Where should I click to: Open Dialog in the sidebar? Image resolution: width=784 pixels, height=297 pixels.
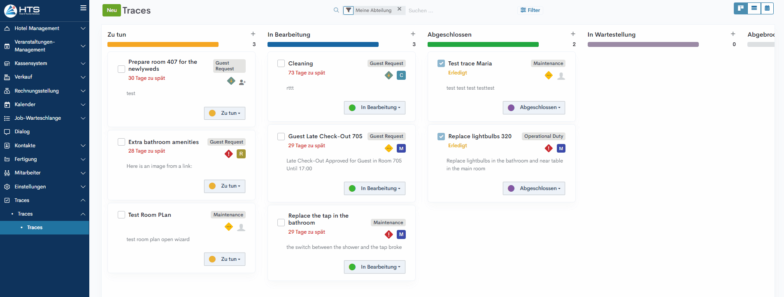pos(22,132)
